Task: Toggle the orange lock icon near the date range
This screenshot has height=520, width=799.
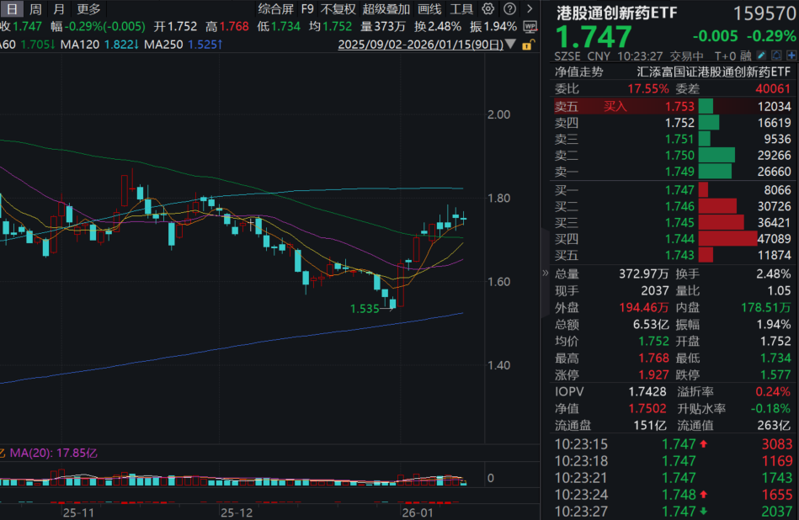Action: pos(528,44)
